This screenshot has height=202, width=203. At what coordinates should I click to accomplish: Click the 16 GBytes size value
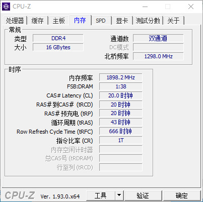pos(58,47)
